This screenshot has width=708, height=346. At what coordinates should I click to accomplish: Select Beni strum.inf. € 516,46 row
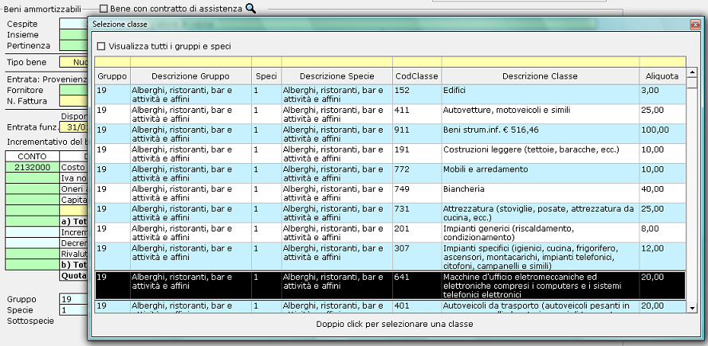click(390, 134)
